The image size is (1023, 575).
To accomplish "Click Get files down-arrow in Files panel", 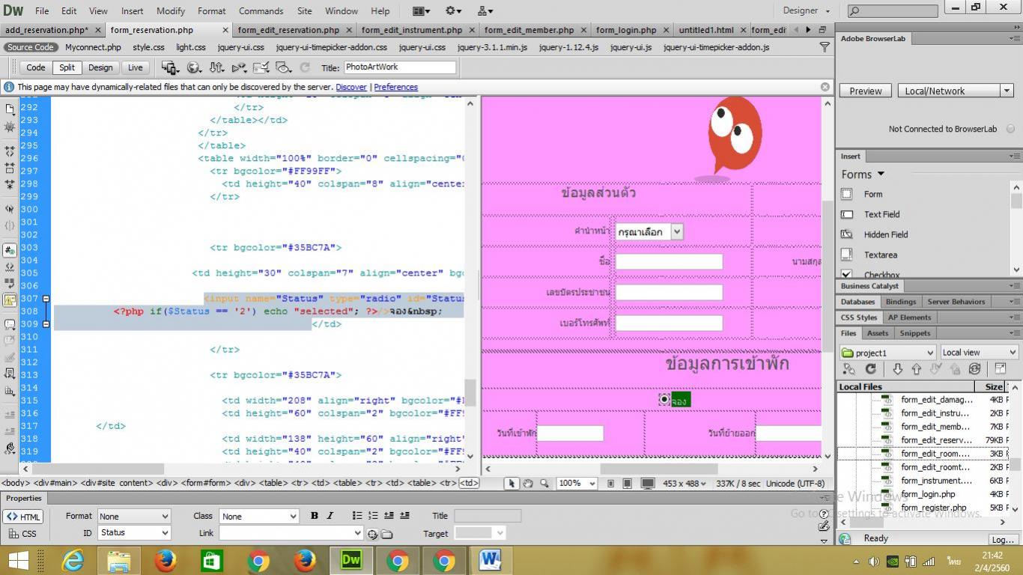I will click(897, 369).
